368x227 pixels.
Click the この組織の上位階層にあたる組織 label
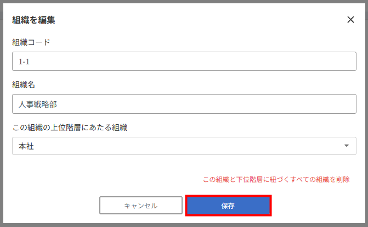coord(70,128)
